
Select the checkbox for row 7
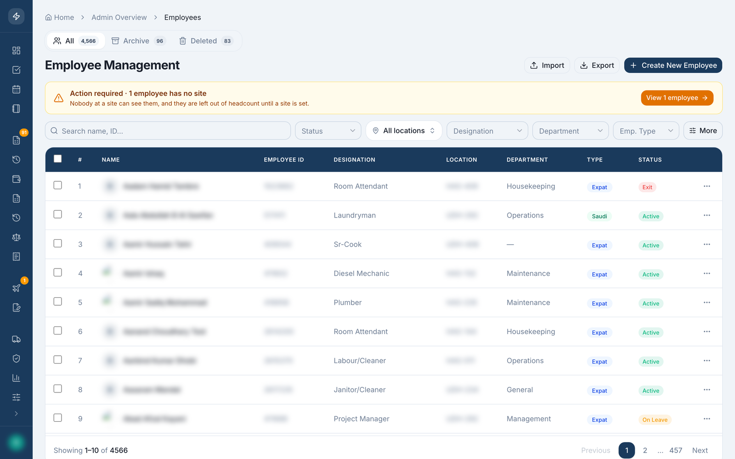click(57, 359)
